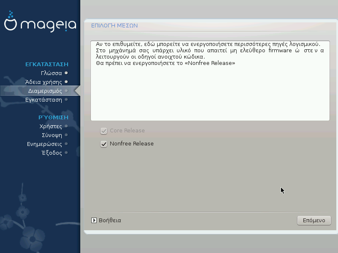Select the Σύνοψη step
This screenshot has height=253, width=338.
[x=52, y=135]
